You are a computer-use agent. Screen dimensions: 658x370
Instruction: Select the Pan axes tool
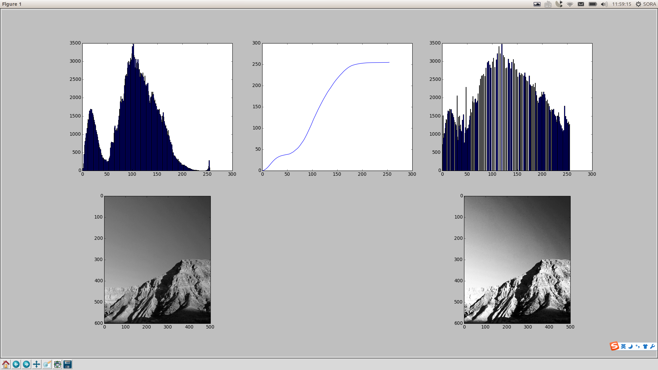(x=37, y=364)
